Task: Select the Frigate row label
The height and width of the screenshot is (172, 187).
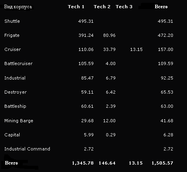Action: (x=12, y=35)
